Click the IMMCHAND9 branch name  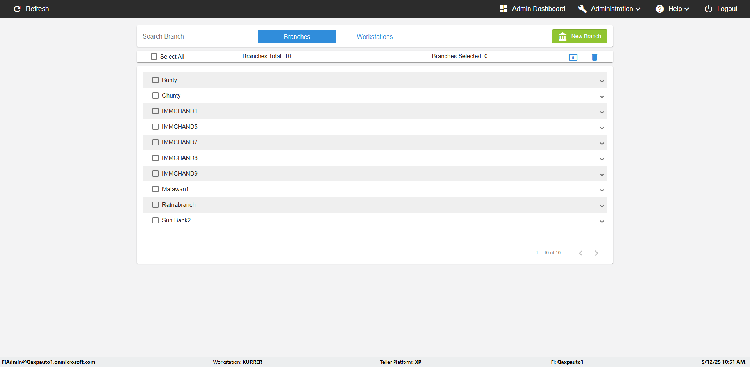(180, 174)
